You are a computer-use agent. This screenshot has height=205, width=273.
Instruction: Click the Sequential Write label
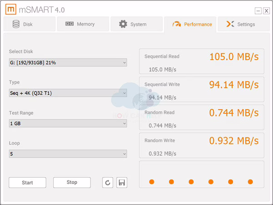coord(162,85)
